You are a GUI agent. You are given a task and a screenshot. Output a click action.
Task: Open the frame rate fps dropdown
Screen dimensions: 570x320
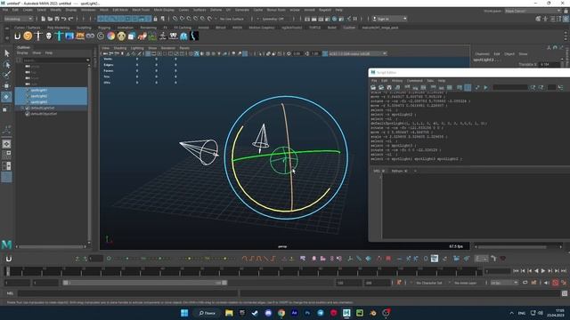[x=505, y=283]
